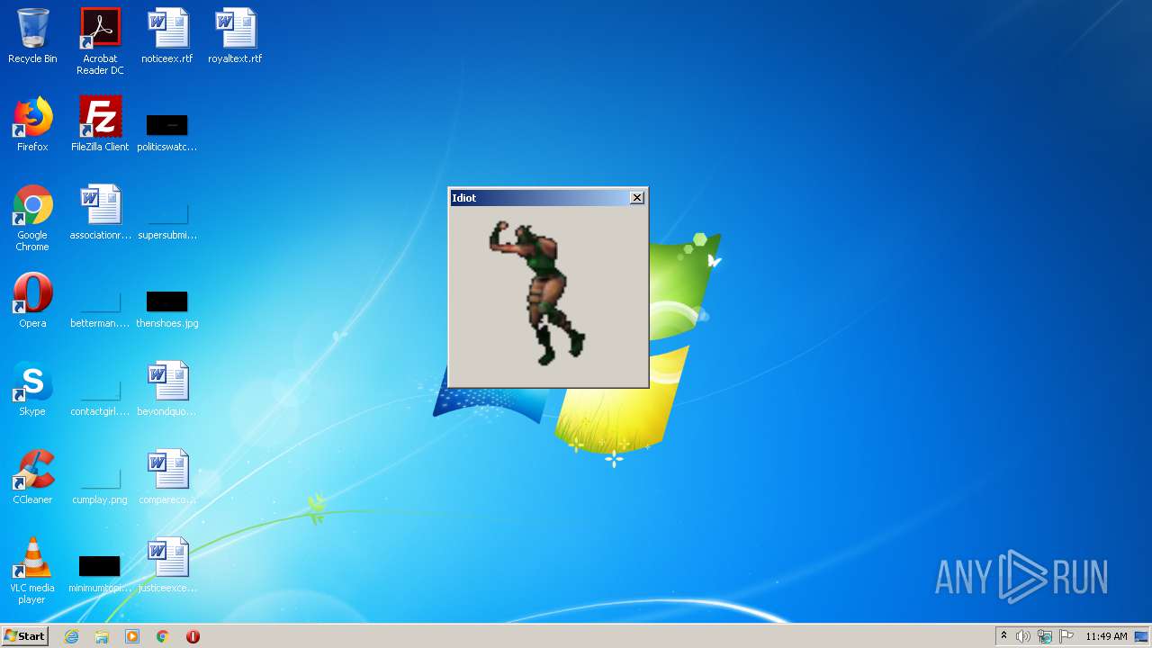The image size is (1152, 648).
Task: Launch Skype desktop shortcut
Action: coord(32,389)
